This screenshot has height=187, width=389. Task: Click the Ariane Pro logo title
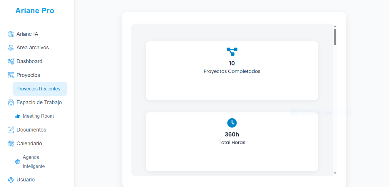pos(35,11)
